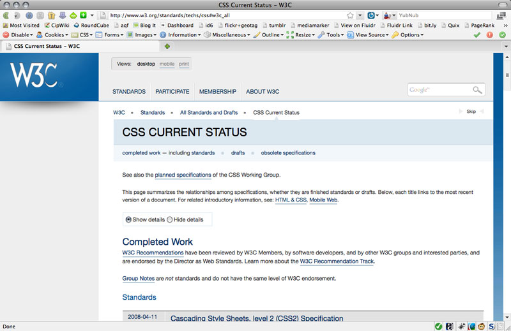Switch to the mobile view
The width and height of the screenshot is (511, 331).
coord(167,64)
